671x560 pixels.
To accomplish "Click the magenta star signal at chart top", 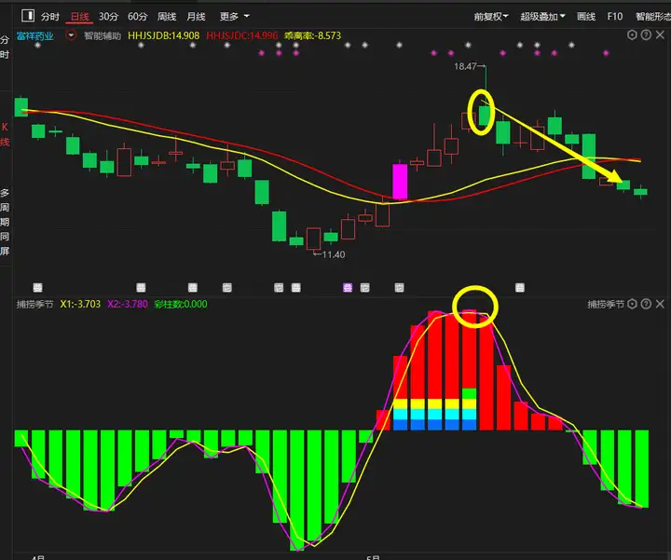I will point(262,54).
